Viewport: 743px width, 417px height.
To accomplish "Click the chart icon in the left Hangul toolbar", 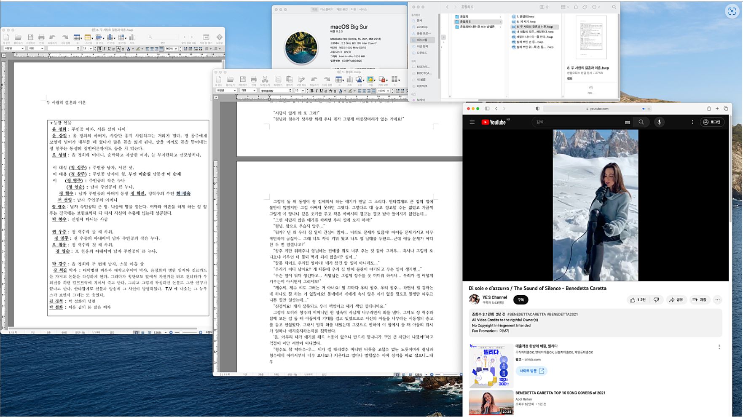I will pos(132,37).
